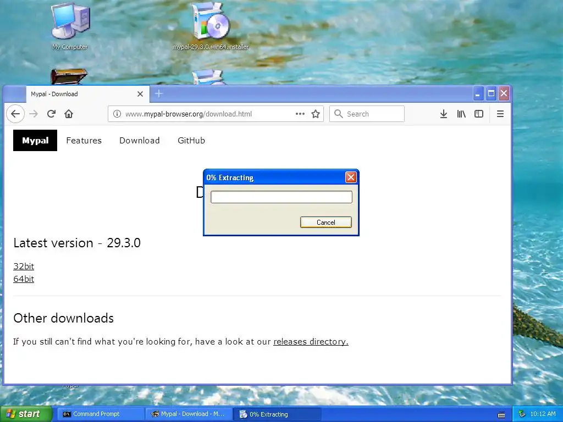This screenshot has height=422, width=563.
Task: Open the downloads panel arrow
Action: (444, 114)
